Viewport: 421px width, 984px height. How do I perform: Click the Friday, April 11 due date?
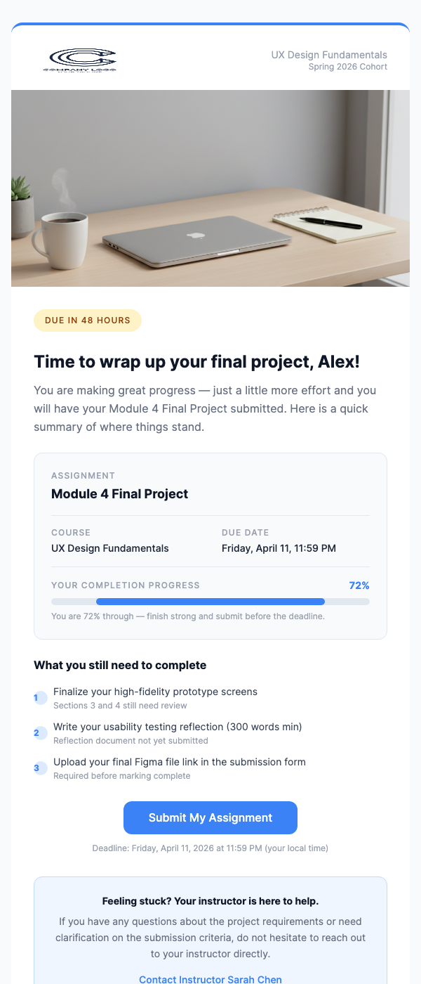(279, 548)
